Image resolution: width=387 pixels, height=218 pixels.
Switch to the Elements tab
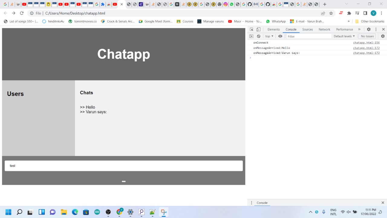pos(274,29)
